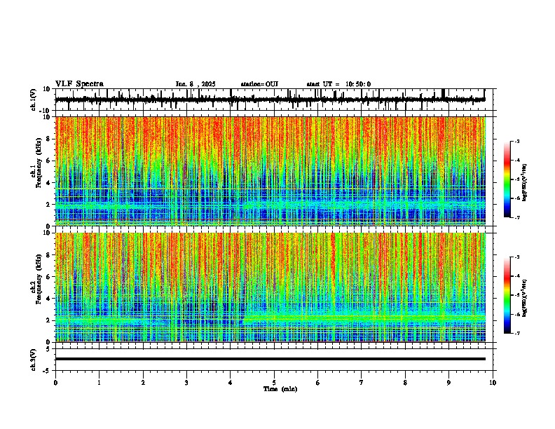Screen dimensions: 555x429
Task: Click time axis tick label "2"
Action: click(x=143, y=383)
